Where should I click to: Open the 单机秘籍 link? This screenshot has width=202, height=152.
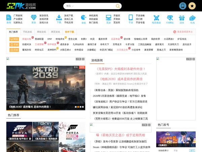click(x=93, y=19)
